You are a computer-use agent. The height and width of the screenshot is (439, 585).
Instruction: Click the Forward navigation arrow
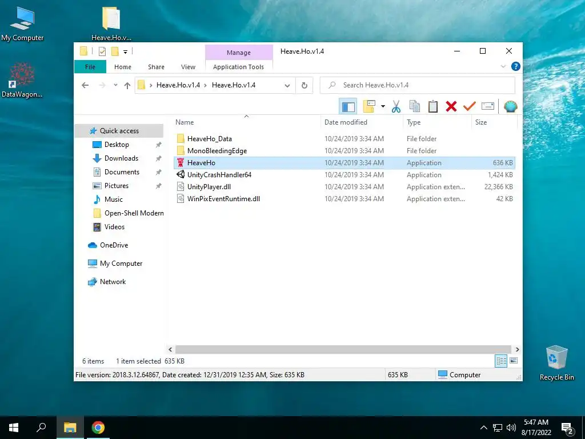102,86
